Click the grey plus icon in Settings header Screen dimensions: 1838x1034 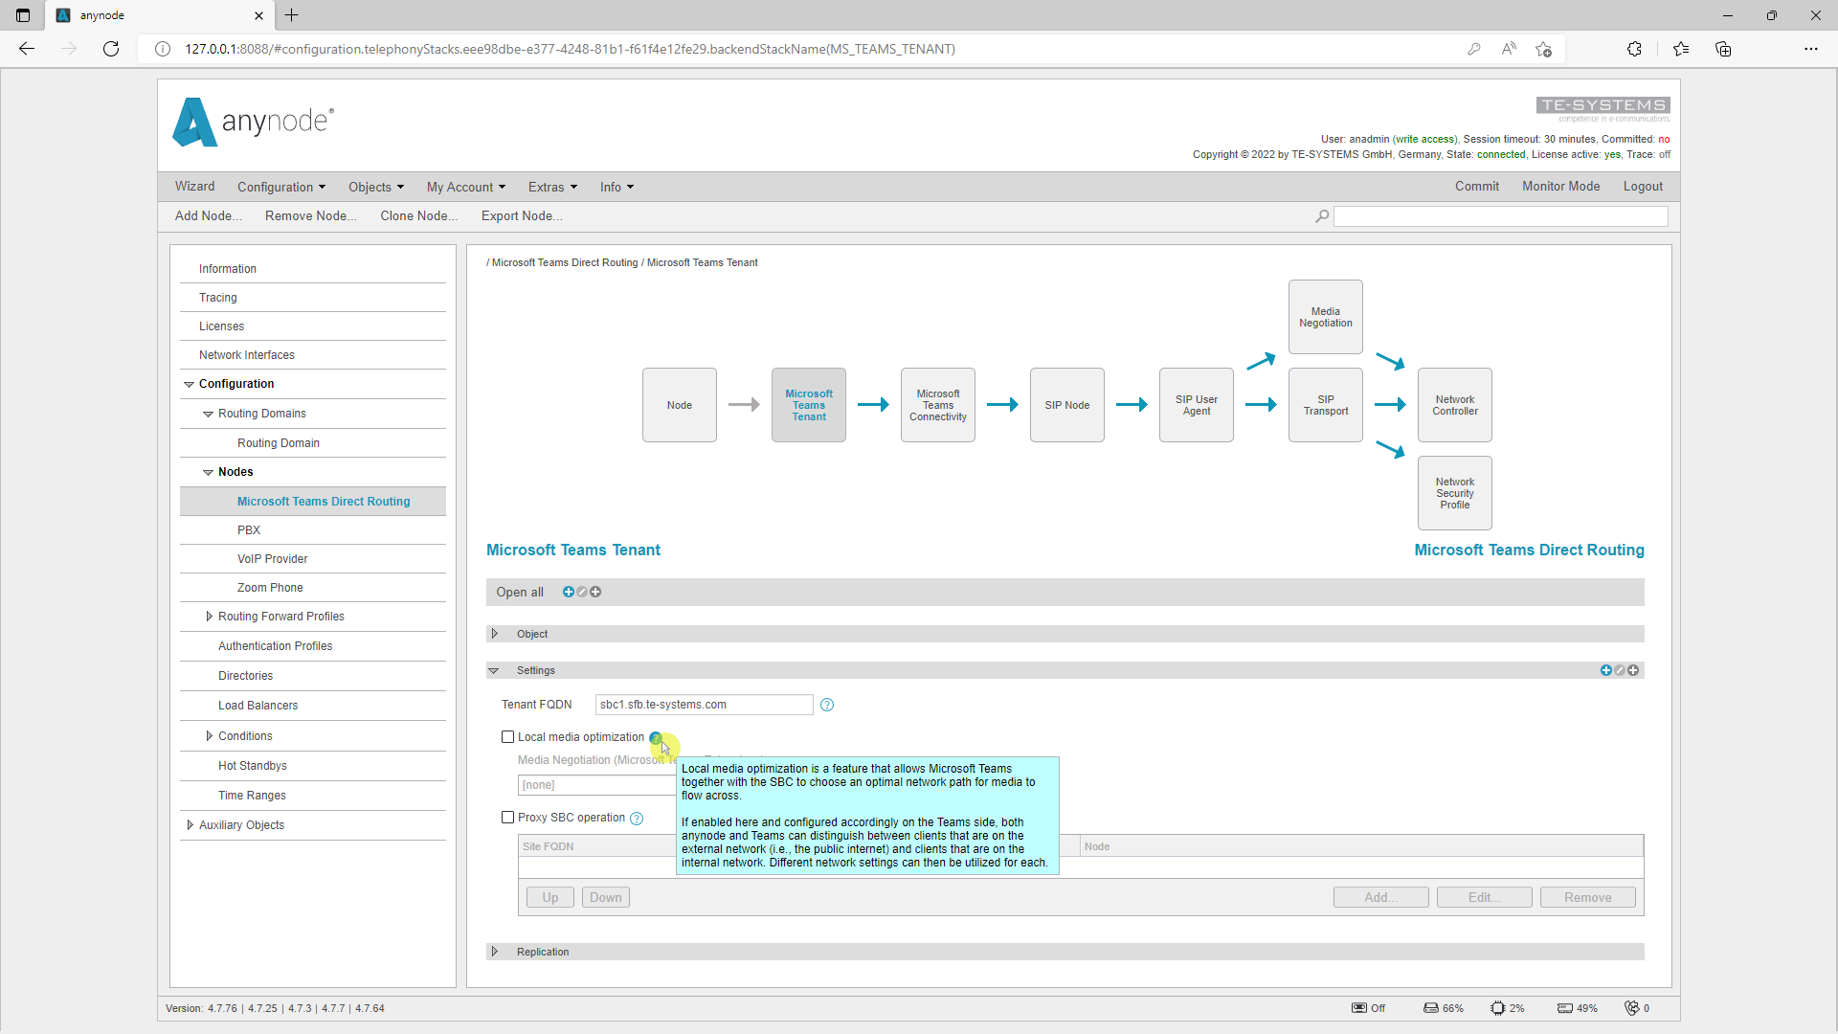[1633, 671]
